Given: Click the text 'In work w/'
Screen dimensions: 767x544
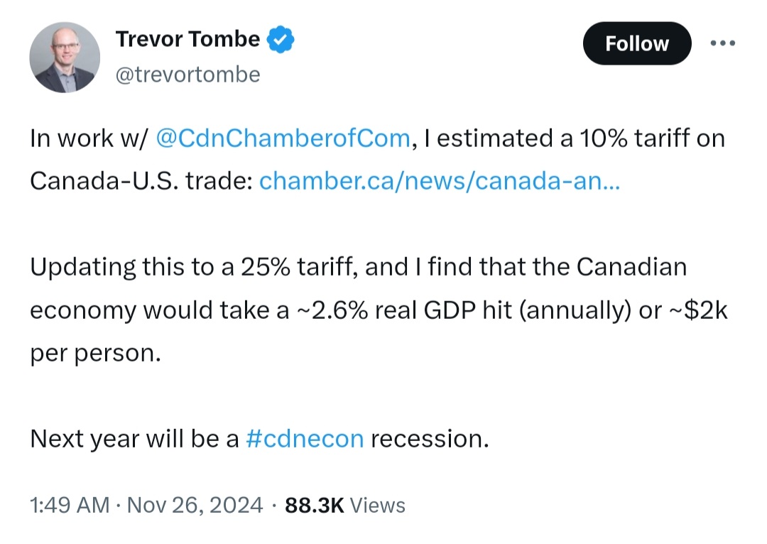Looking at the screenshot, I should point(88,138).
